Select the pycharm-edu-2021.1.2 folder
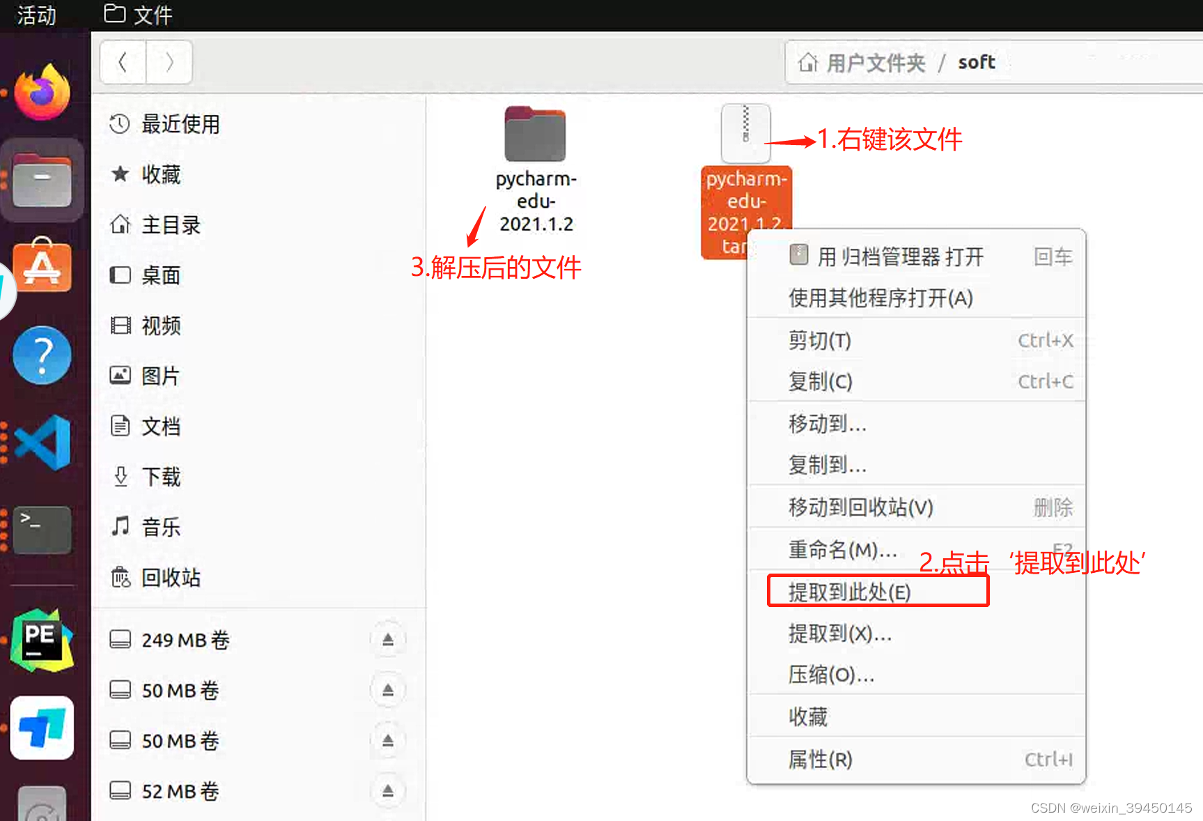The width and height of the screenshot is (1203, 821). tap(536, 169)
